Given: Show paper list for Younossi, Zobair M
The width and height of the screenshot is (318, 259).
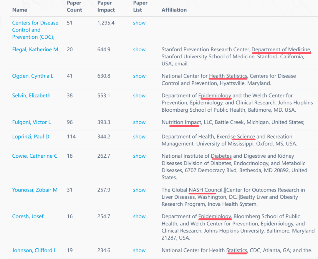Looking at the screenshot, I should tap(139, 190).
